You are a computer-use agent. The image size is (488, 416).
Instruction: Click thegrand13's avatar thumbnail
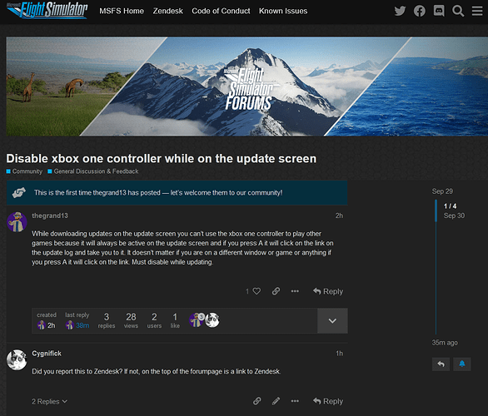(17, 222)
